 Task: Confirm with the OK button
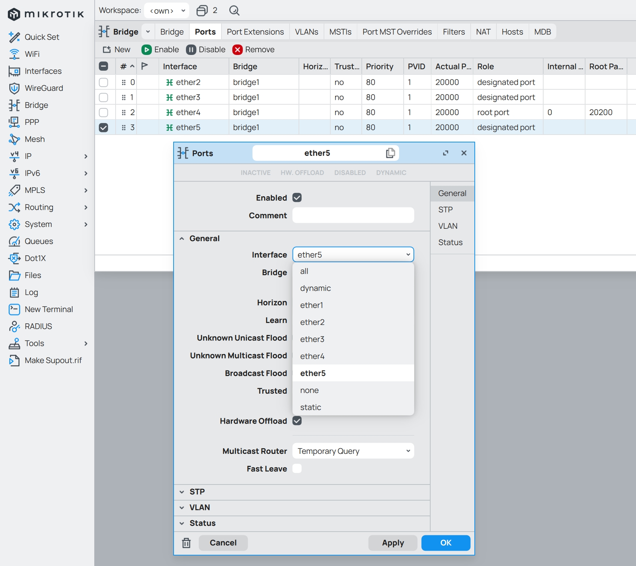pos(446,543)
